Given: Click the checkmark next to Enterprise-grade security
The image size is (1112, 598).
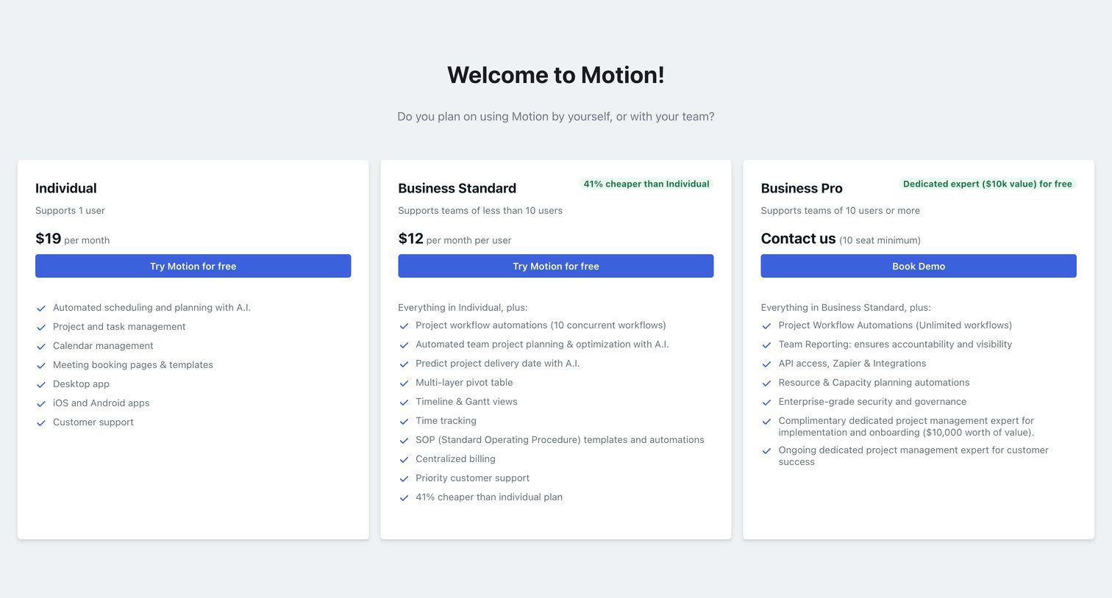Looking at the screenshot, I should (766, 403).
